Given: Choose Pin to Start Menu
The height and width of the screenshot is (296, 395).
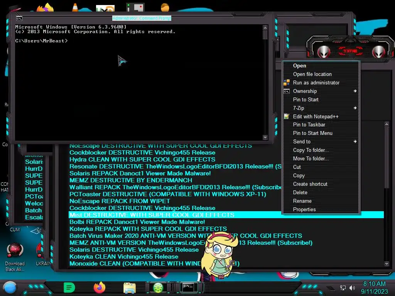Looking at the screenshot, I should (321, 133).
